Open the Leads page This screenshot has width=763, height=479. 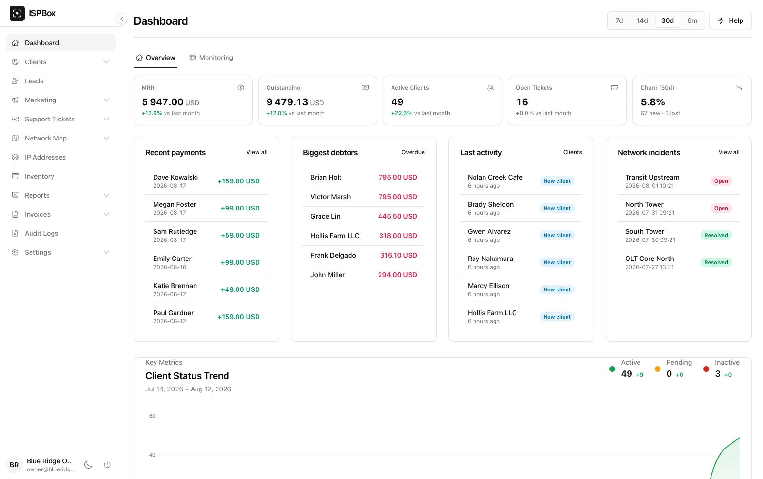click(61, 81)
